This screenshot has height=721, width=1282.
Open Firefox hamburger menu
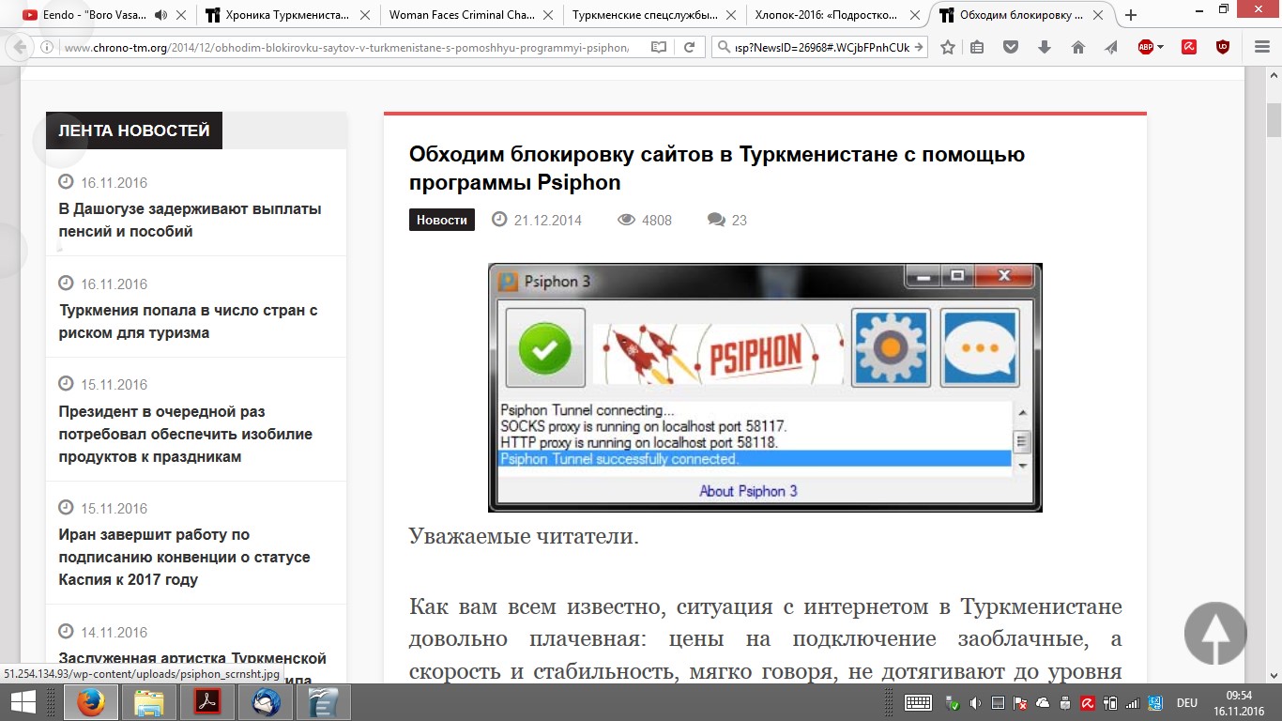pyautogui.click(x=1262, y=47)
